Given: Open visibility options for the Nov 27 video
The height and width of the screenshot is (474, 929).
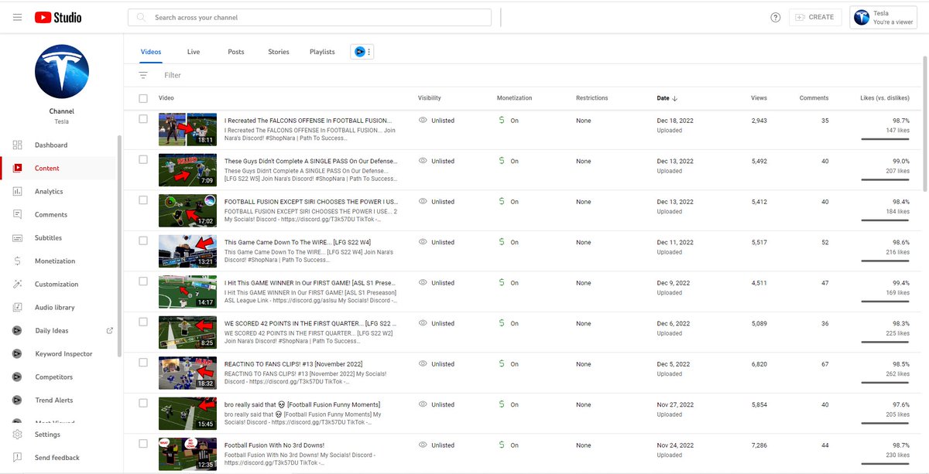Looking at the screenshot, I should click(437, 404).
